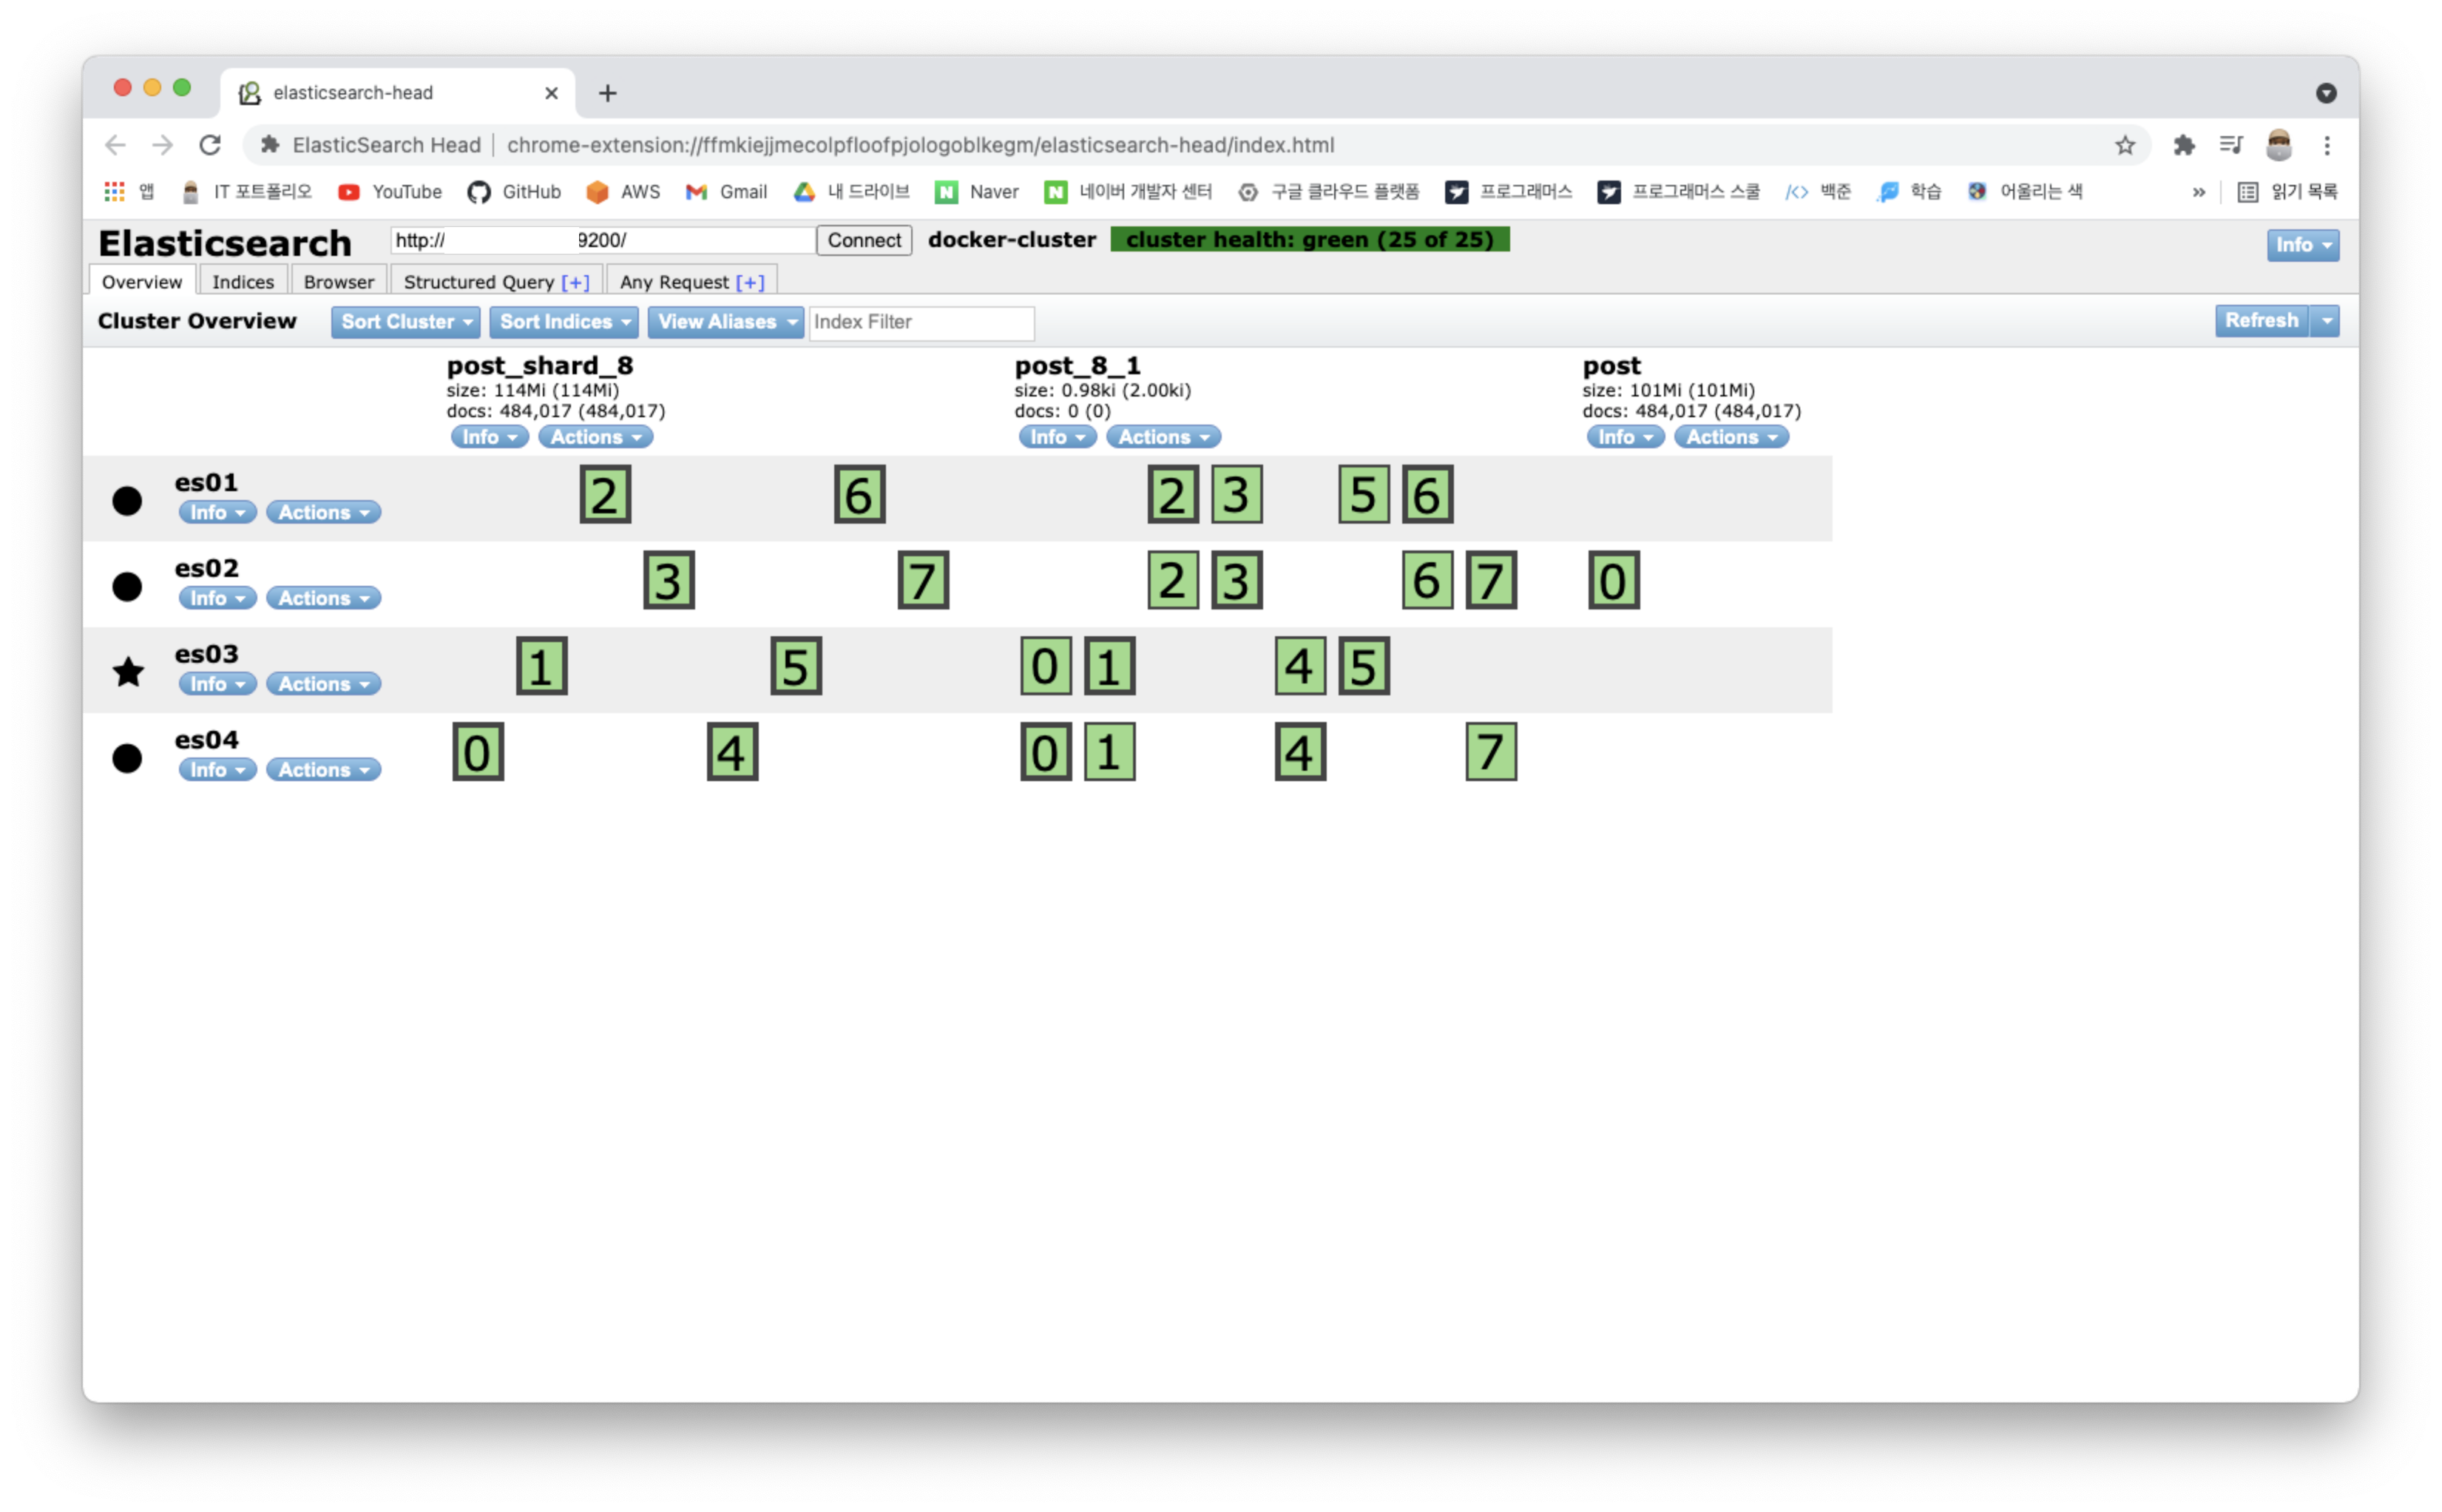Open the top-right cluster Info dropdown
This screenshot has height=1512, width=2442.
pyautogui.click(x=2302, y=245)
